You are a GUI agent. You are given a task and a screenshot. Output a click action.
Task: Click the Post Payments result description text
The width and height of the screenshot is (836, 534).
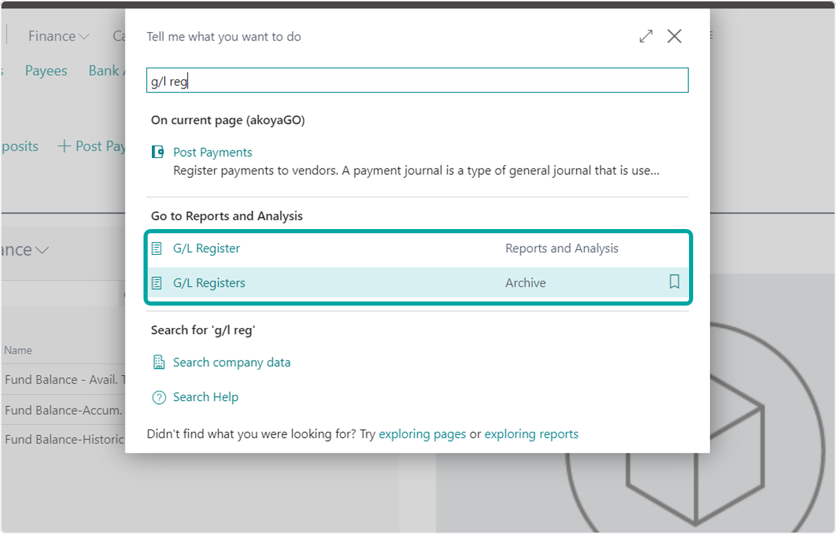(416, 170)
